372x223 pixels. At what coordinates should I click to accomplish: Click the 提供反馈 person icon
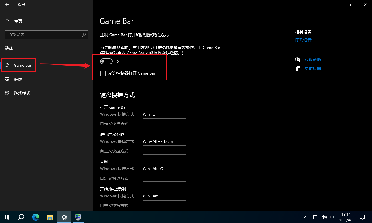click(298, 69)
